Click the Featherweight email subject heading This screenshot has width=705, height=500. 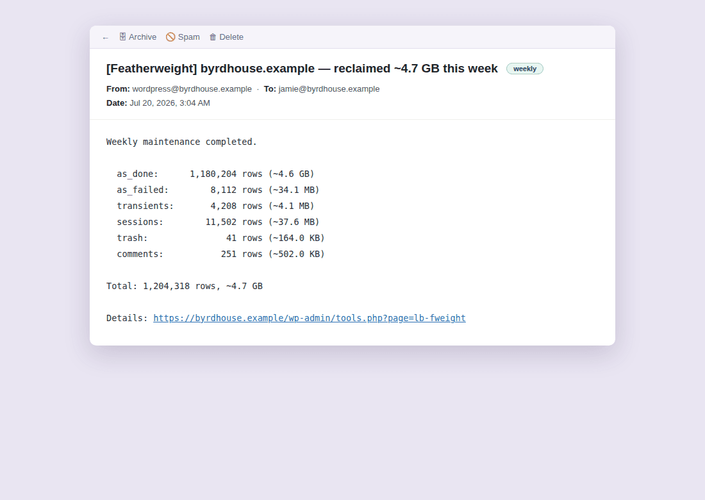click(x=302, y=69)
